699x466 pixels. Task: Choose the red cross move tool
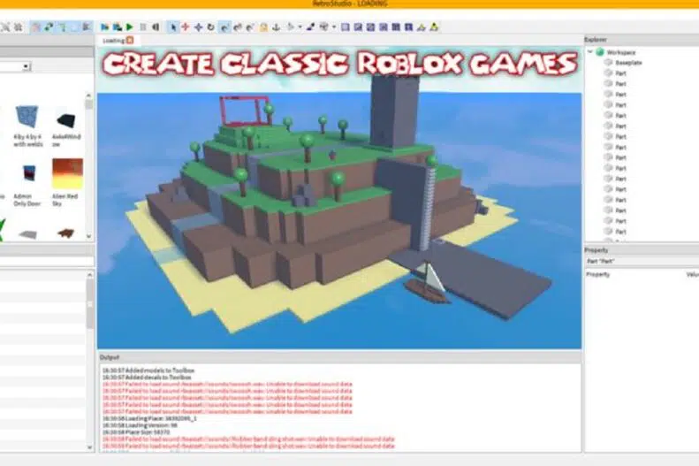click(x=186, y=27)
